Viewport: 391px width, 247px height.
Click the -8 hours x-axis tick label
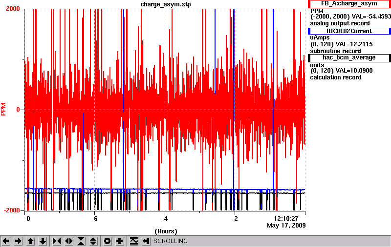click(27, 219)
